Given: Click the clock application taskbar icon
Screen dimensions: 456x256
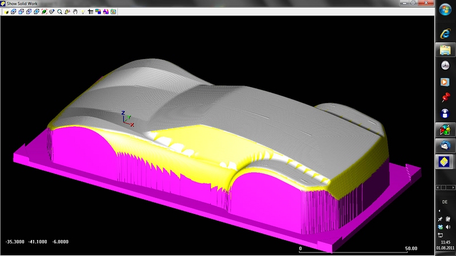Looking at the screenshot, I should tap(445, 65).
